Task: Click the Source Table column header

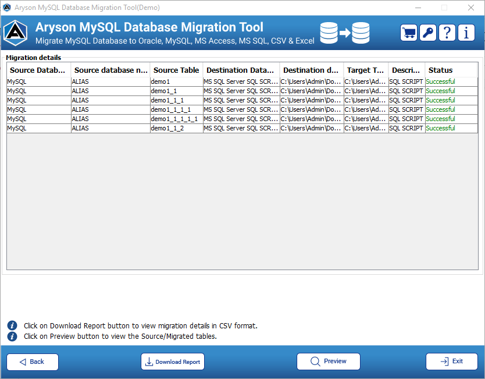Action: (x=176, y=70)
